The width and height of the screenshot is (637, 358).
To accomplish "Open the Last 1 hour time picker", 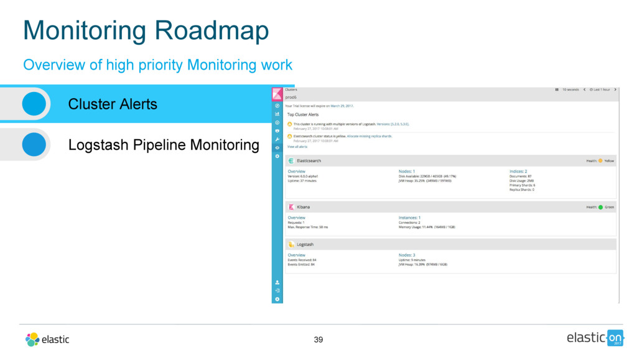I will coord(600,89).
